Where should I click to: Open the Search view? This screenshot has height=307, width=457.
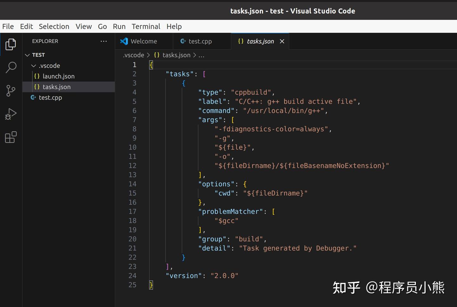pos(10,67)
